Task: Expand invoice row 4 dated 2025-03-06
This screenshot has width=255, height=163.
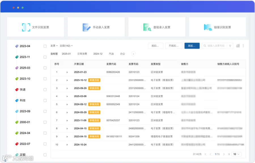Action: [67, 96]
